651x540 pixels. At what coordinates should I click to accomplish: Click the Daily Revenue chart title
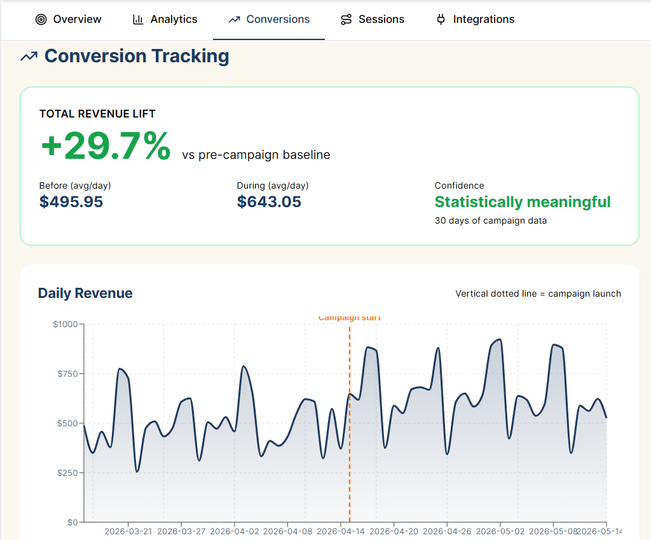pos(85,294)
